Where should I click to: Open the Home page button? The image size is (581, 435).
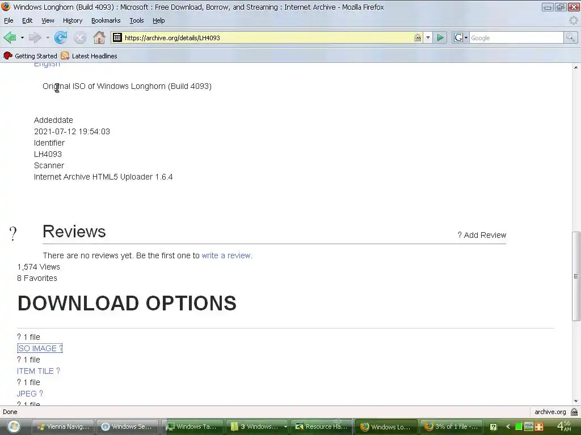[99, 37]
